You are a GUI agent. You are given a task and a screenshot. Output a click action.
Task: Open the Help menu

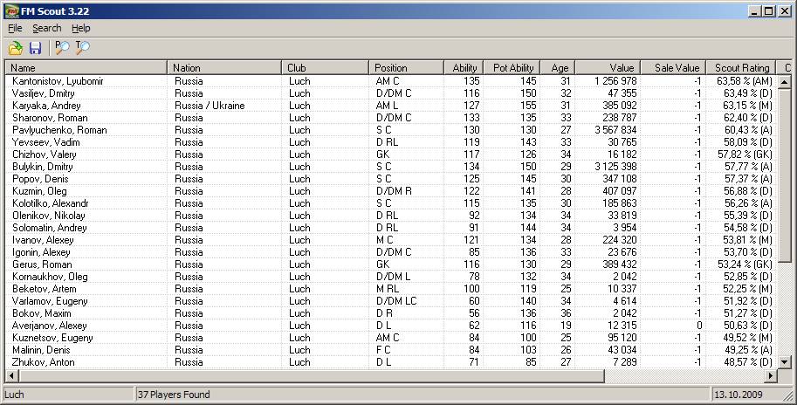pyautogui.click(x=81, y=29)
